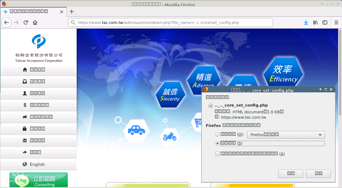Click the forward navigation arrow

tap(16, 22)
